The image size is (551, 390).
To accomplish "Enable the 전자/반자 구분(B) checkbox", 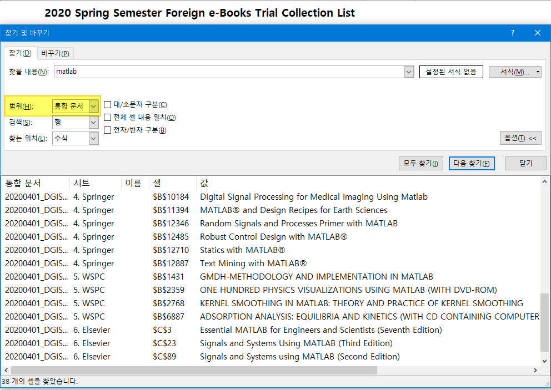I will (108, 130).
